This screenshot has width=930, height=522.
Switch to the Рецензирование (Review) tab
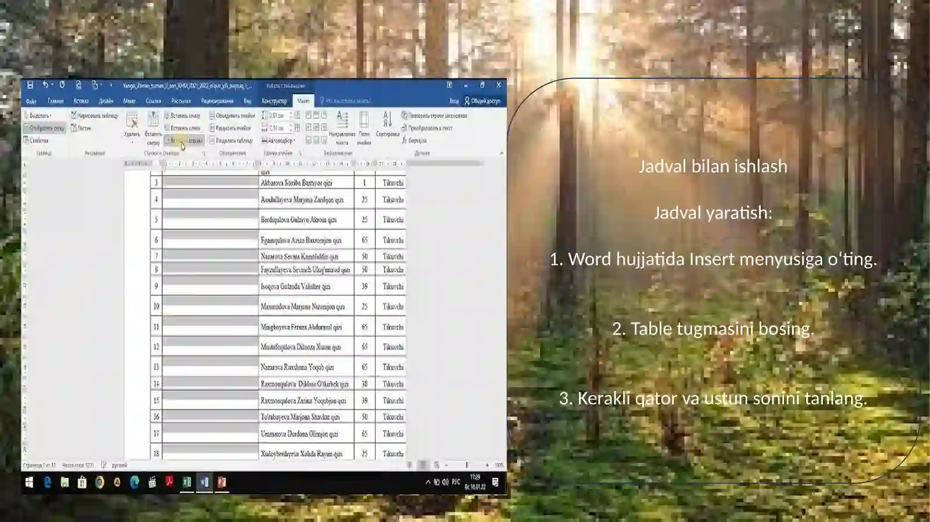217,101
